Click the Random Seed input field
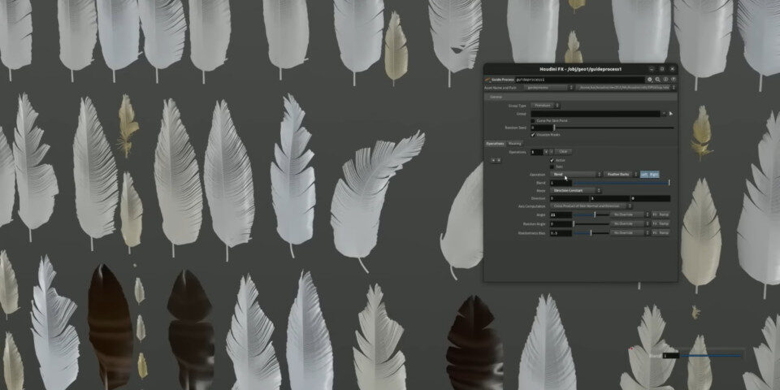This screenshot has height=390, width=780. click(x=541, y=128)
